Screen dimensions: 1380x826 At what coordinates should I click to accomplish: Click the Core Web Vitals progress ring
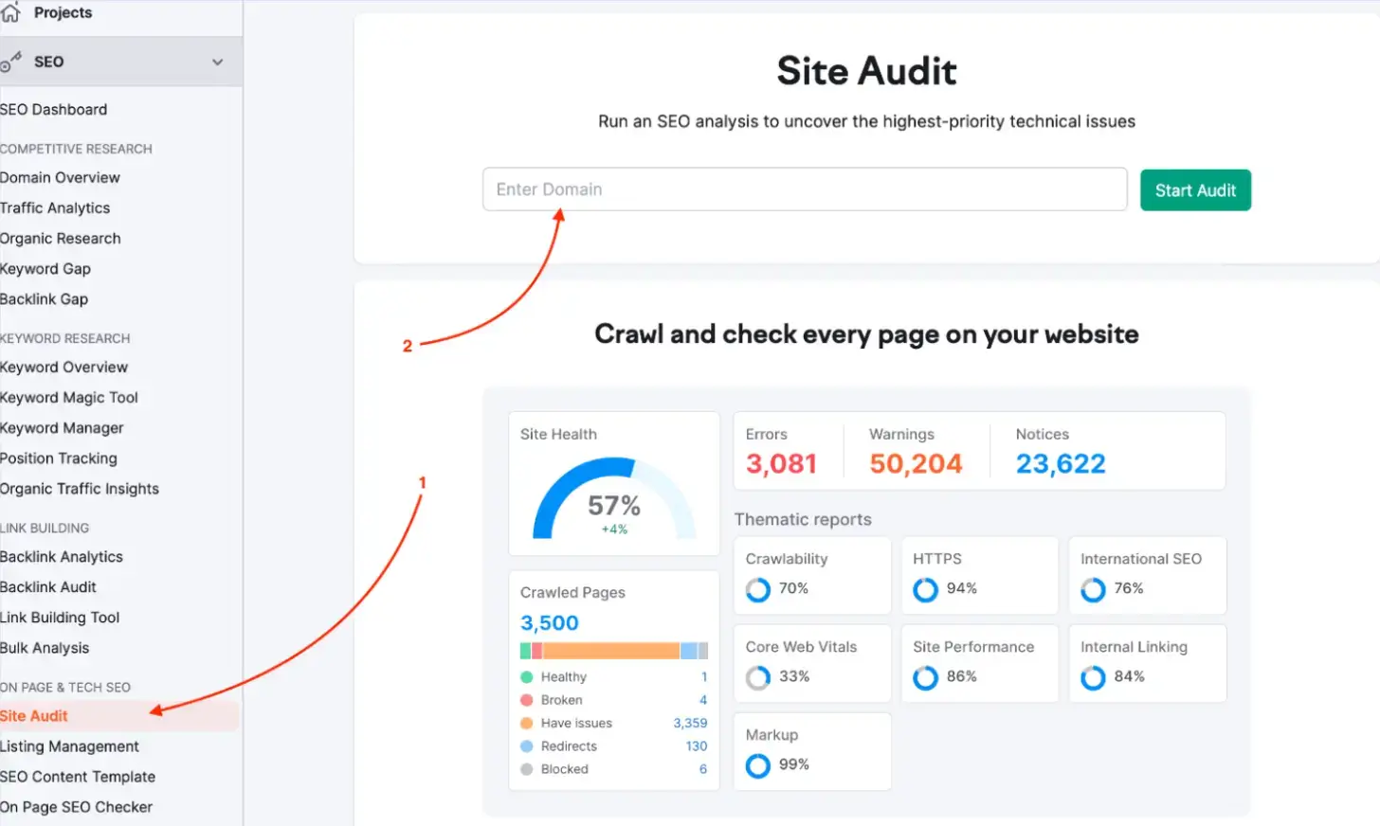[x=757, y=677]
